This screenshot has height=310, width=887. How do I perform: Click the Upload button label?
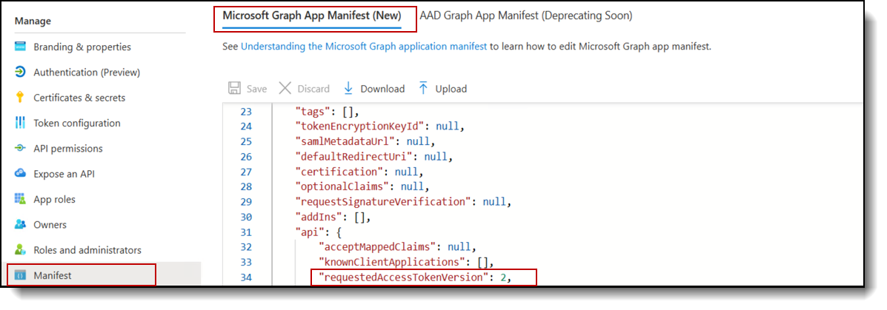coord(451,89)
